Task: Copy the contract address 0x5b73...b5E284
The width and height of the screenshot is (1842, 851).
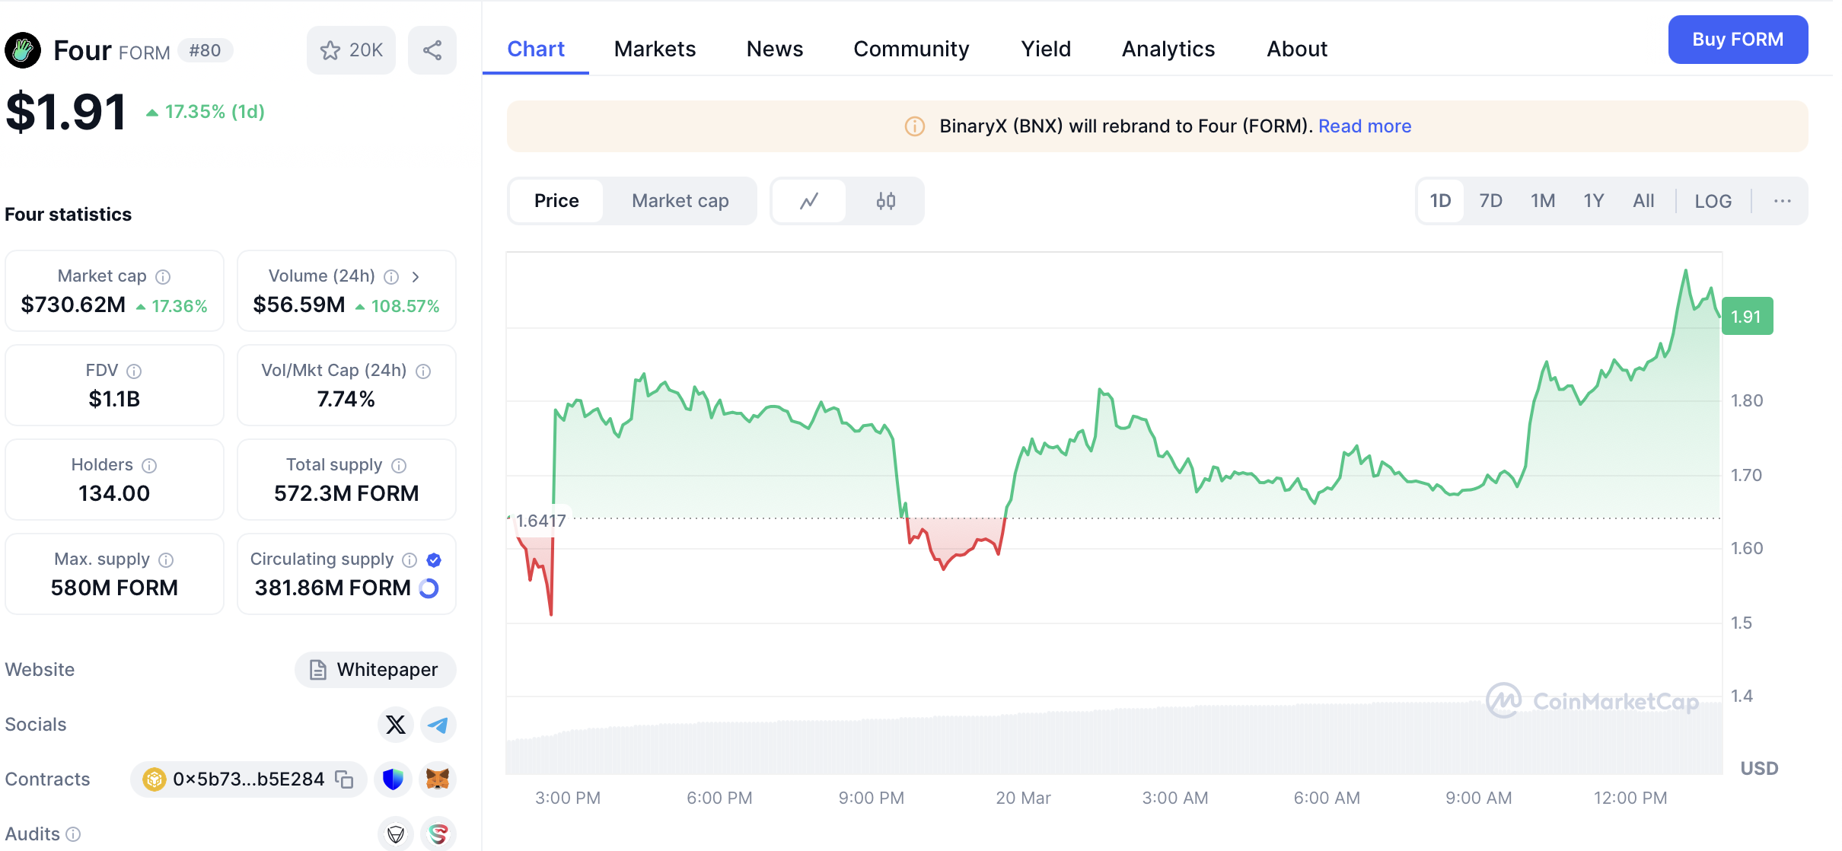Action: pyautogui.click(x=345, y=779)
